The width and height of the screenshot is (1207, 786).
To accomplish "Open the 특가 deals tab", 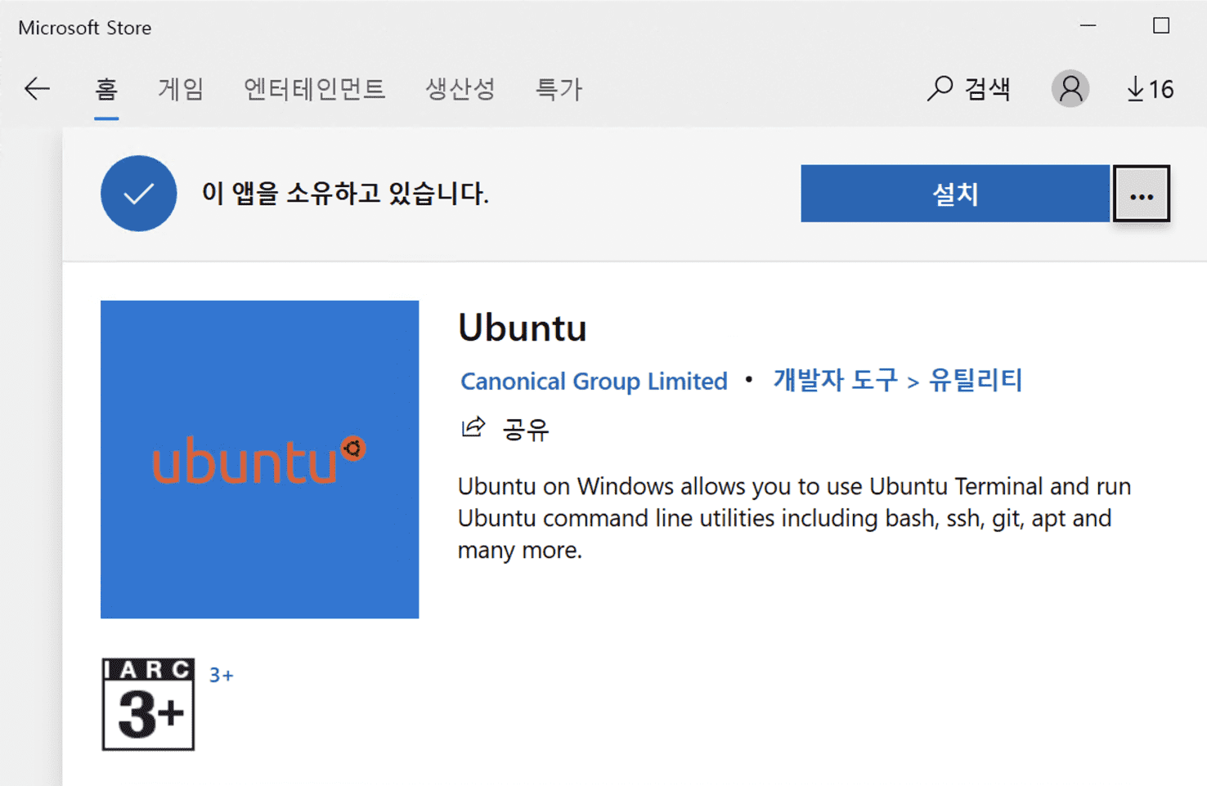I will (x=559, y=88).
